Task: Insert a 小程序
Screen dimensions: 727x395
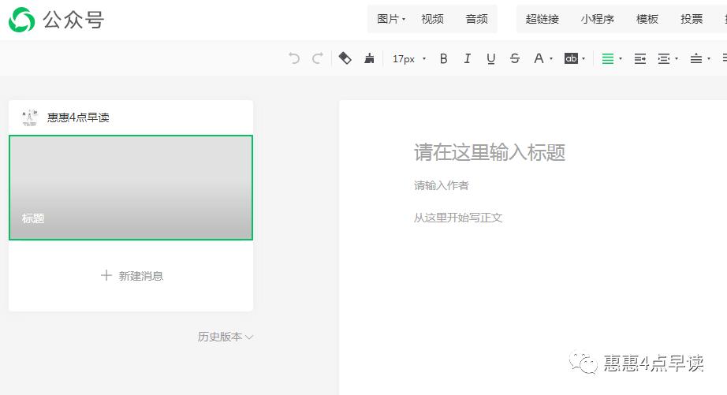Action: (597, 19)
